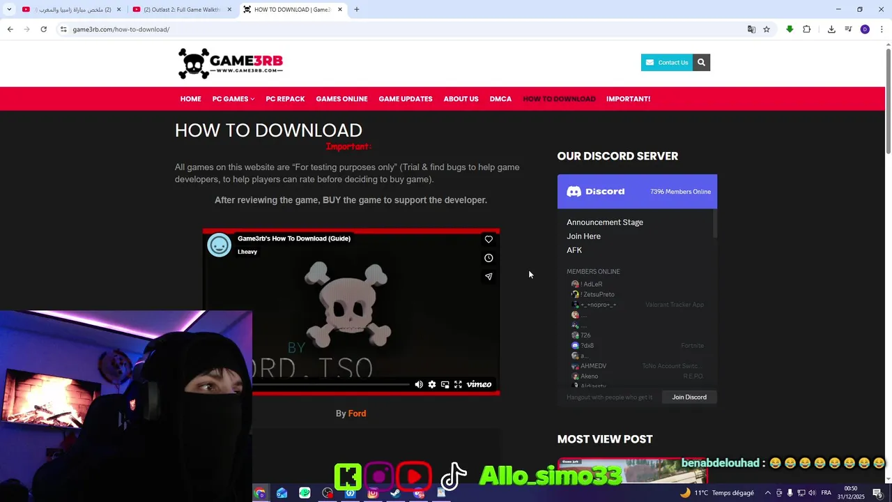
Task: Open the PC REPACK menu item
Action: point(285,99)
